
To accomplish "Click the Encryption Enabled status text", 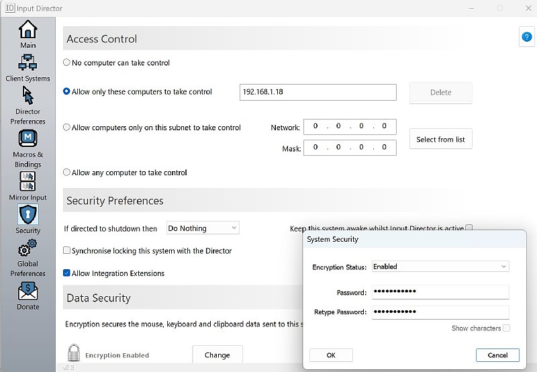I will click(117, 355).
